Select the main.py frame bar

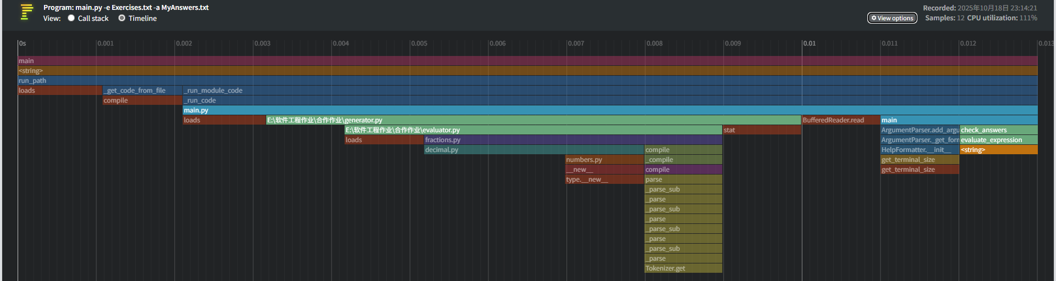(610, 110)
